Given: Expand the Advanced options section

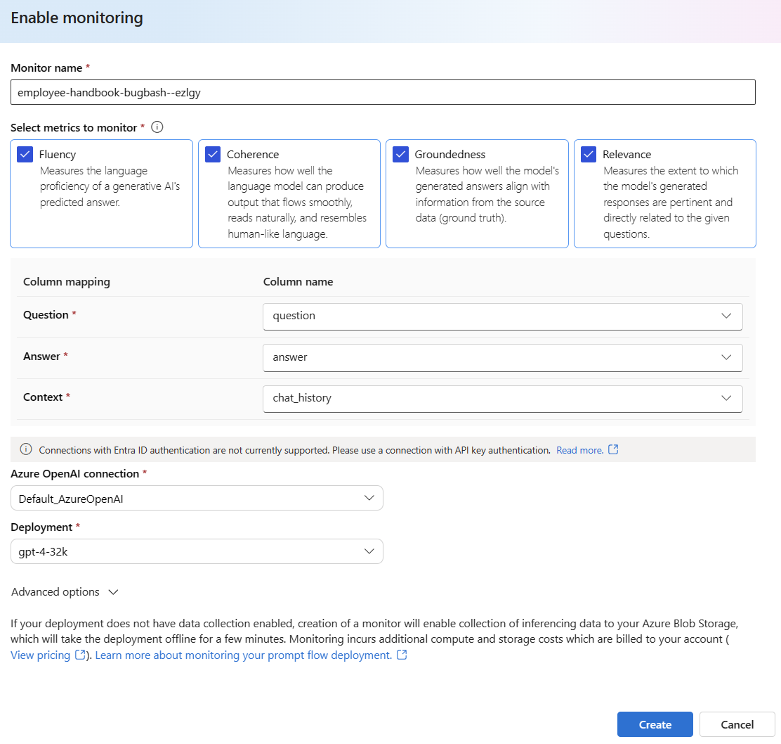Looking at the screenshot, I should pos(65,592).
